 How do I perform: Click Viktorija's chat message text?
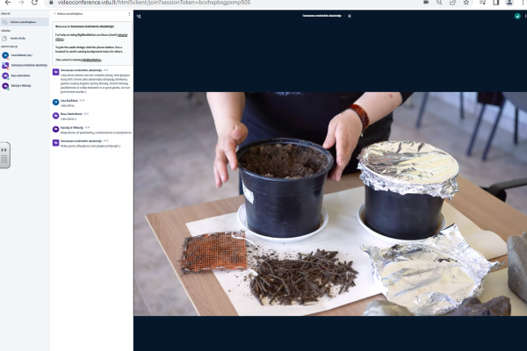96,133
